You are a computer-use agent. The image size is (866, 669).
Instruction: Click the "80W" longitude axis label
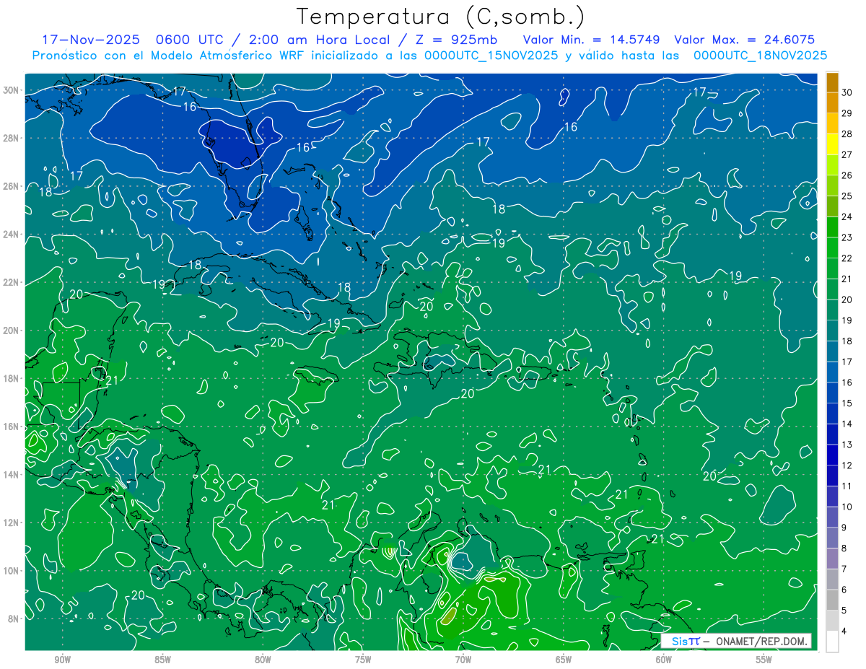[x=263, y=660]
